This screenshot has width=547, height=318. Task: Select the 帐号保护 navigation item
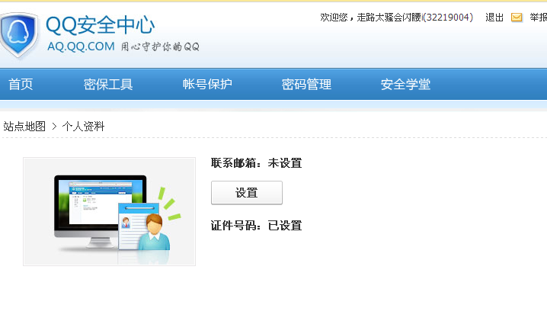click(x=207, y=84)
